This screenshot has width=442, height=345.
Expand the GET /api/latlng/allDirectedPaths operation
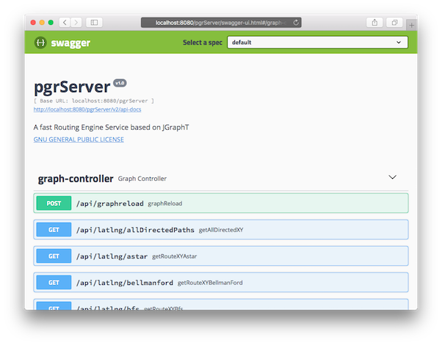point(220,229)
